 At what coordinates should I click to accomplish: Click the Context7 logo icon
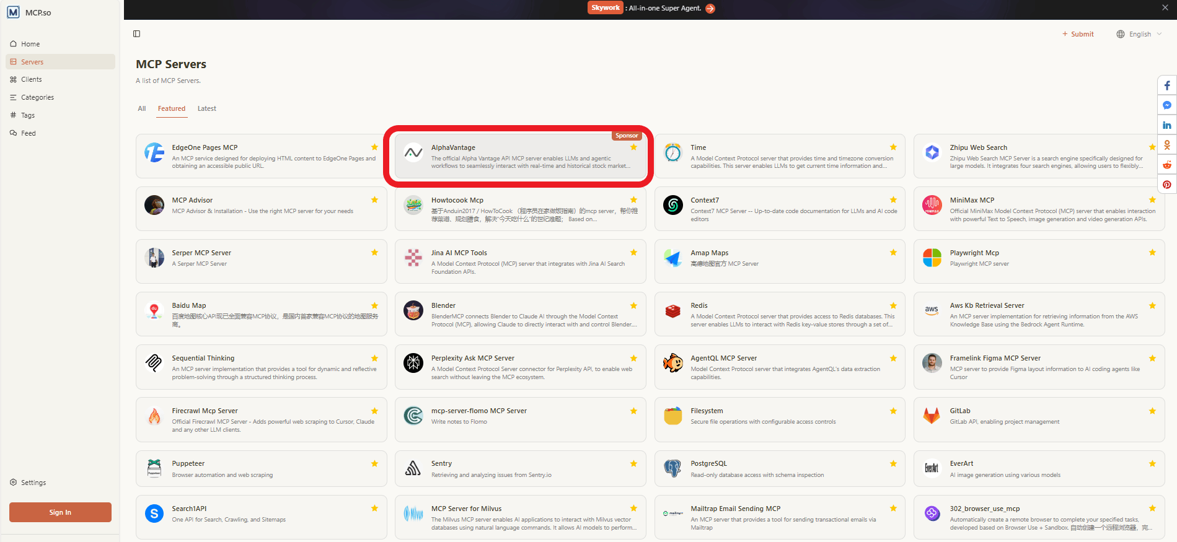point(673,205)
